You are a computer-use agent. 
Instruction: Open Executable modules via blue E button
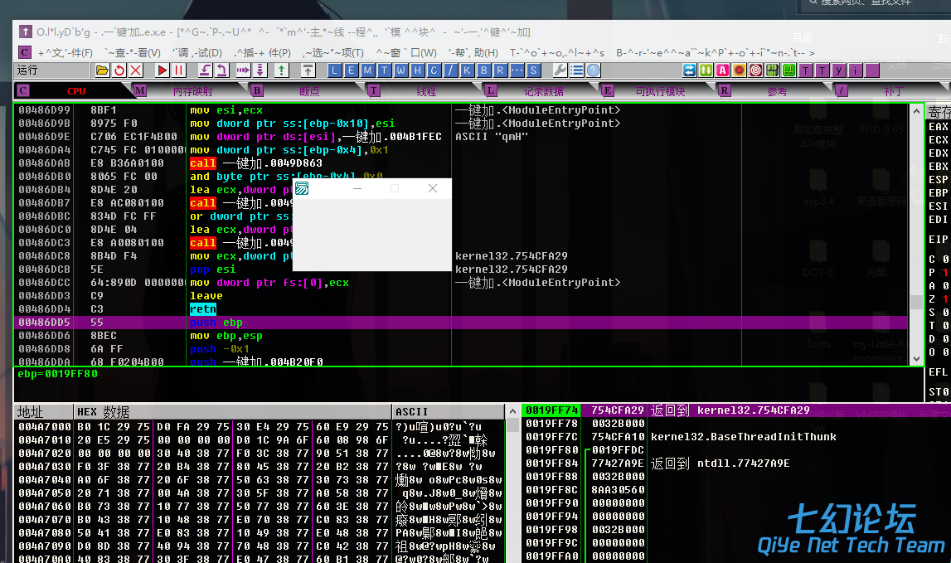click(x=351, y=70)
